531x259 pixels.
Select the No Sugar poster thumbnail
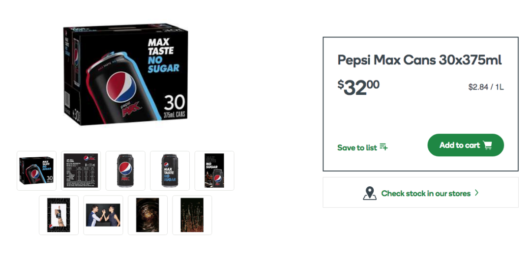click(214, 171)
